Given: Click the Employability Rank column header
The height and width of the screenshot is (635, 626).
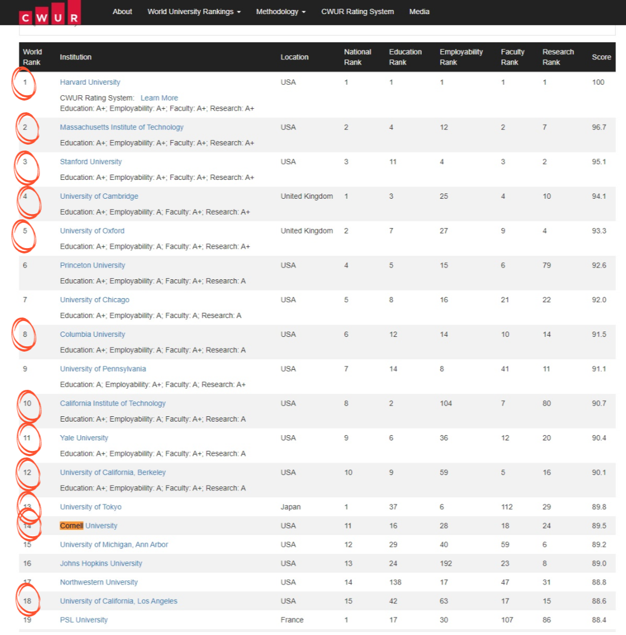Looking at the screenshot, I should pos(461,57).
